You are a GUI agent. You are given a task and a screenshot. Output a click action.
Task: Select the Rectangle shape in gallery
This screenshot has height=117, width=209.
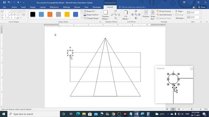[x=12, y=12]
